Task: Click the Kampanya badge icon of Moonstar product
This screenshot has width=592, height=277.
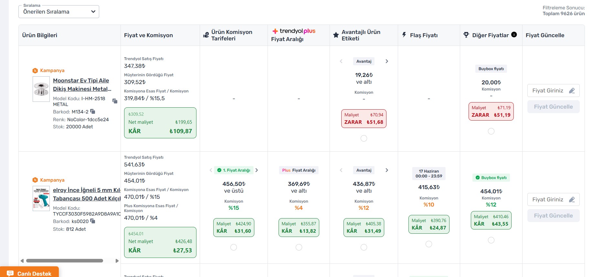Action: click(x=35, y=70)
